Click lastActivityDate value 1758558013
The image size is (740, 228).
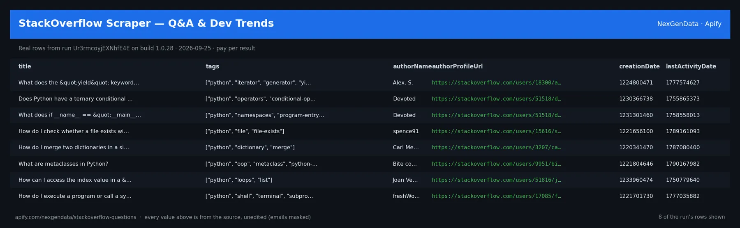683,115
